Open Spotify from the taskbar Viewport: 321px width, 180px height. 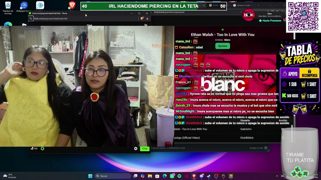(179, 176)
